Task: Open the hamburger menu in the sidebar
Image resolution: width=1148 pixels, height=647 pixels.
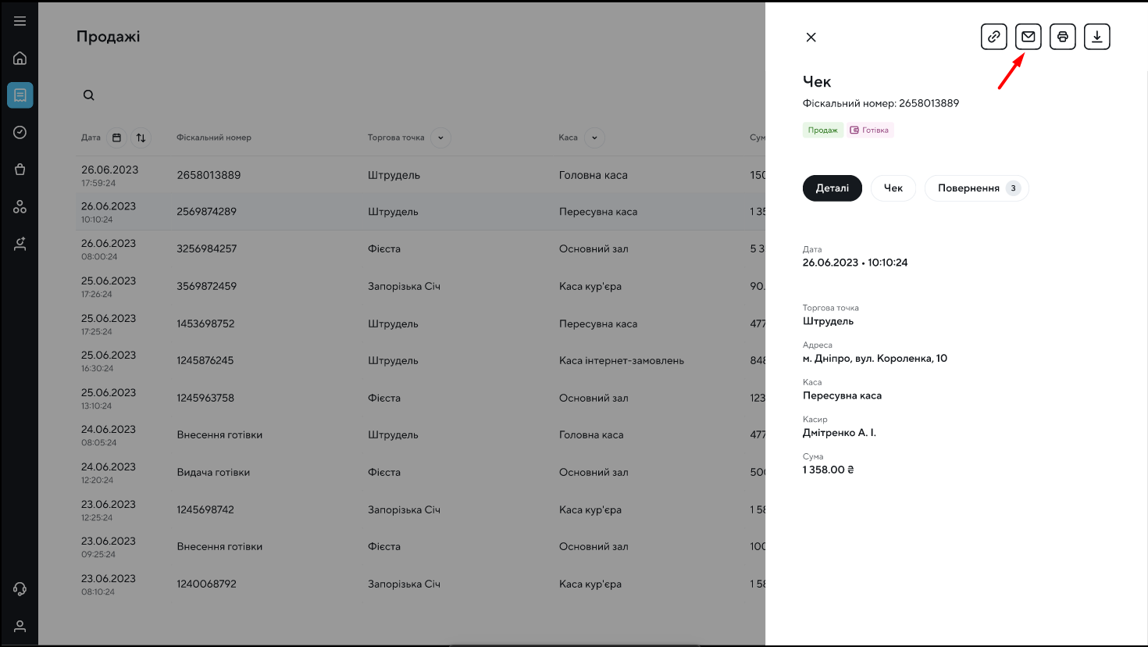Action: point(20,21)
